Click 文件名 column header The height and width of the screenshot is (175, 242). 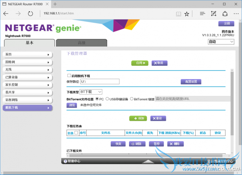[x=106, y=133]
